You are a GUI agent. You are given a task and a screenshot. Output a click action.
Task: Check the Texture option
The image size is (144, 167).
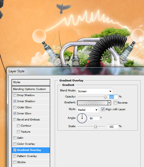pyautogui.click(x=19, y=132)
